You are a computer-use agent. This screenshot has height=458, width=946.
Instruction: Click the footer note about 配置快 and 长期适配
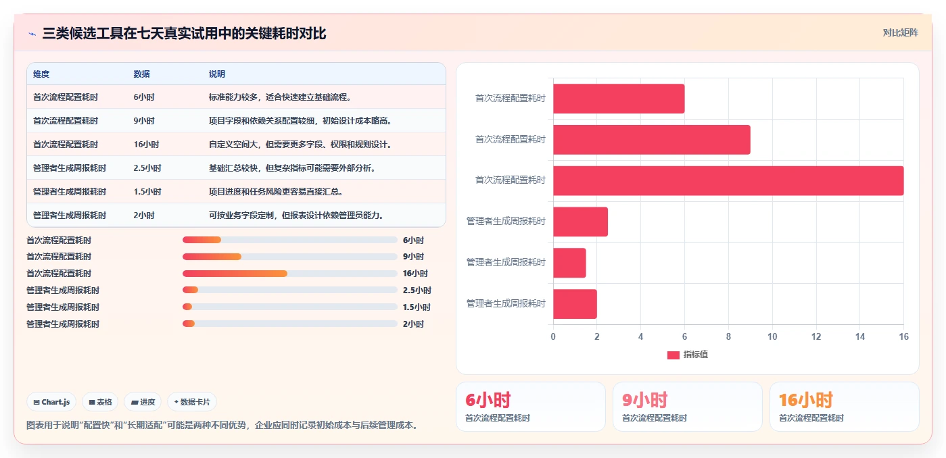click(222, 426)
